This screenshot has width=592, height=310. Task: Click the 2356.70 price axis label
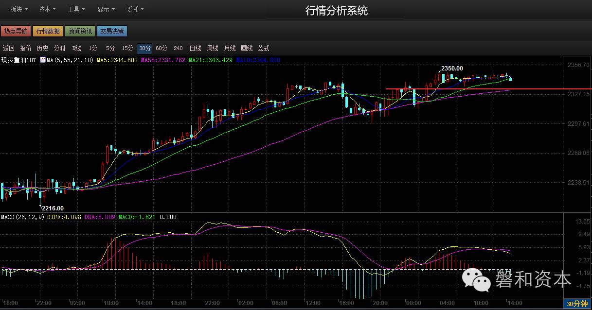[577, 65]
